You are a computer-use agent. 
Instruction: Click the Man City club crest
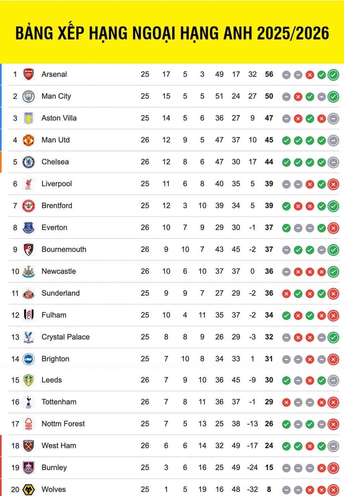[29, 96]
